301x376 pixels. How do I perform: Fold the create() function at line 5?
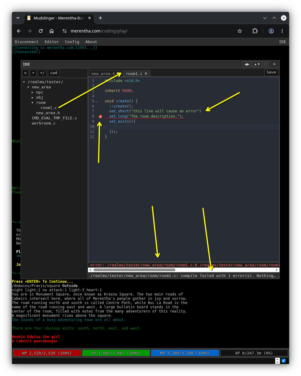click(97, 101)
